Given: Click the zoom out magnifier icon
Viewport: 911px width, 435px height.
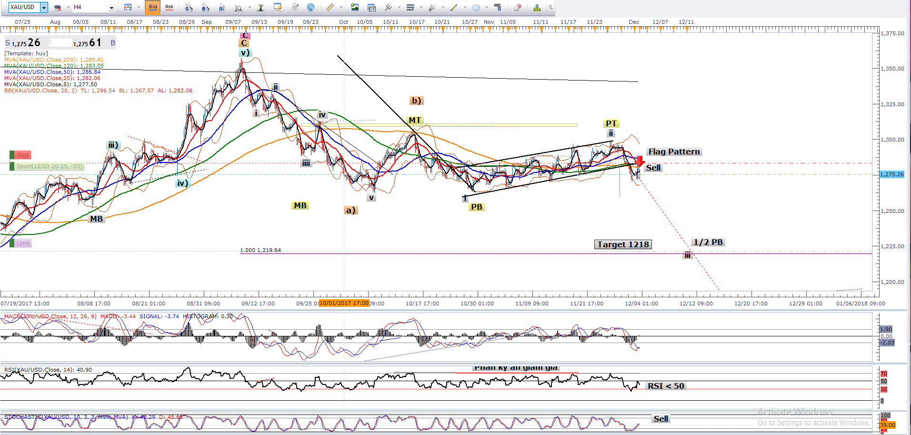Looking at the screenshot, I should click(x=205, y=7).
